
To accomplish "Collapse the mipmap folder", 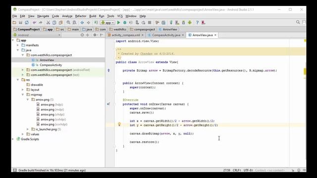I will [x=23, y=94].
